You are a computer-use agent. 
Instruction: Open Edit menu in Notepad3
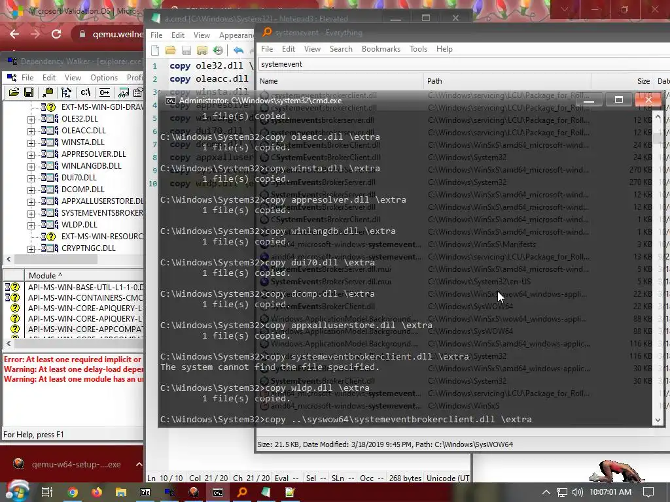point(178,35)
